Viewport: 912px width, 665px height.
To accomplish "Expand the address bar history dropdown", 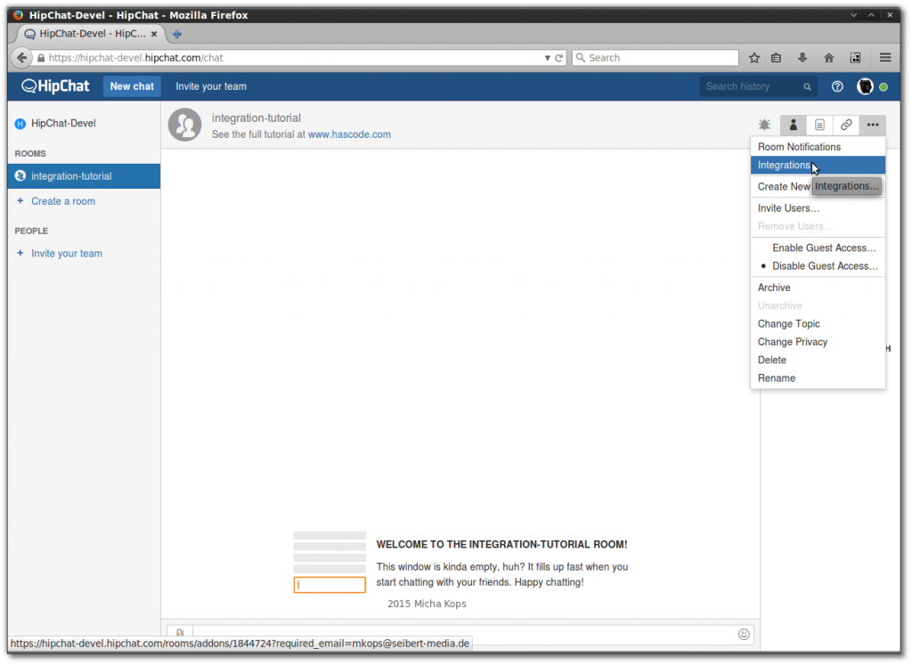I will click(x=546, y=57).
